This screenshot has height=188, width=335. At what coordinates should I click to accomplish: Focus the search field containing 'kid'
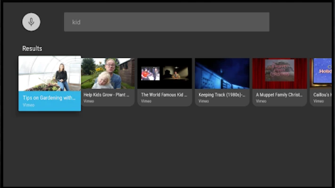coord(166,22)
